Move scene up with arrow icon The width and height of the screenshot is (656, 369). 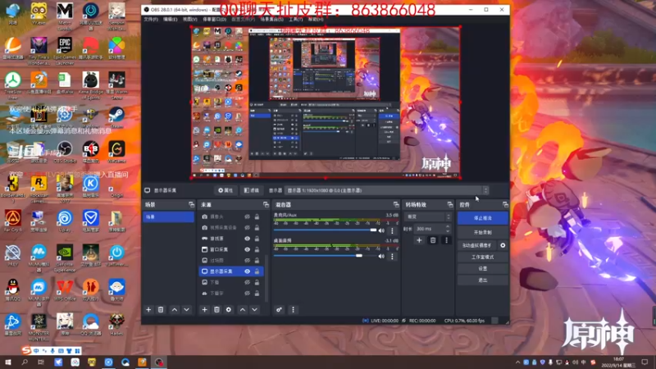coord(175,310)
